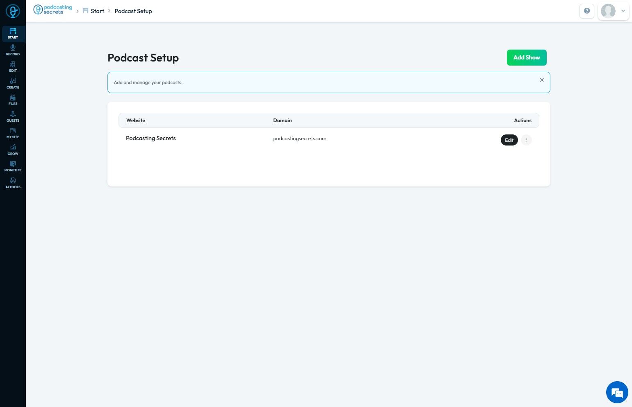Click Podcast Setup in the breadcrumb
Screen dimensions: 632x407
click(133, 11)
